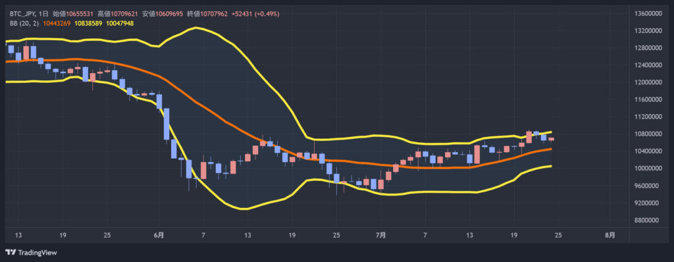Click the 終値 10707962 close value
674x262 pixels.
[207, 14]
